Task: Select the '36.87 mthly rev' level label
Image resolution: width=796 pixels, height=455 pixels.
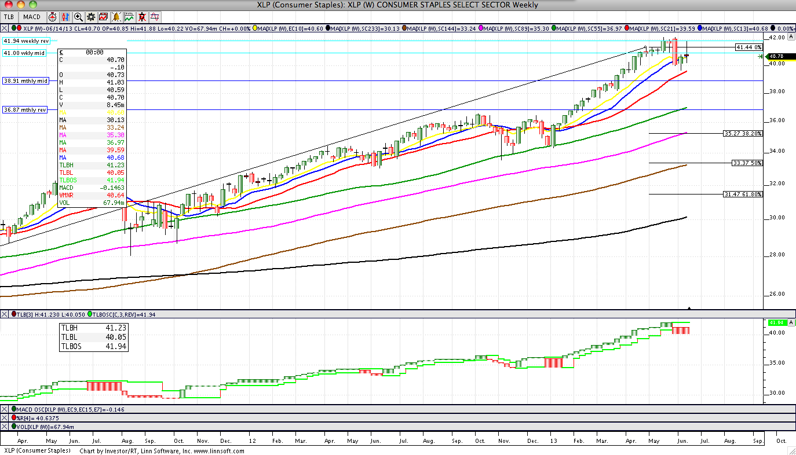Action: [25, 109]
